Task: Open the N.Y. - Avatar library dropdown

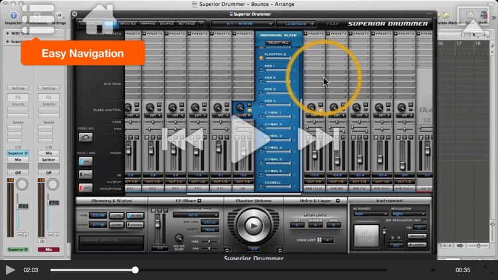Action: [x=242, y=24]
